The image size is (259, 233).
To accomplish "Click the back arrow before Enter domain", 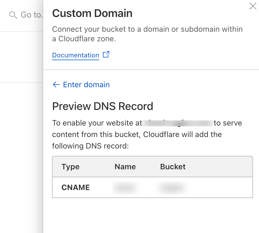I will point(56,85).
